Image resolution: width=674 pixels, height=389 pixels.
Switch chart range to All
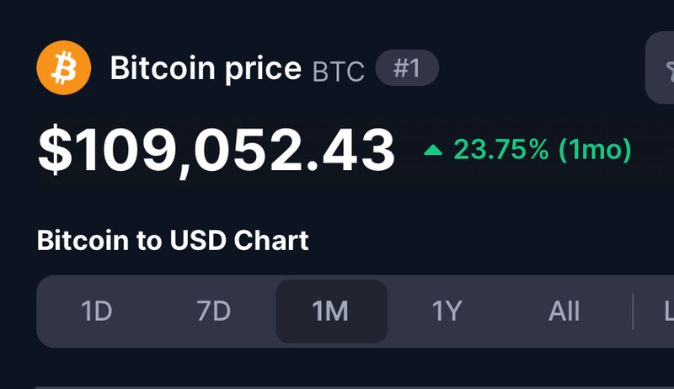point(564,312)
